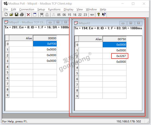Click the Alias column header in Mbpoll window
Screen dimensions: 151x125
click(21, 38)
